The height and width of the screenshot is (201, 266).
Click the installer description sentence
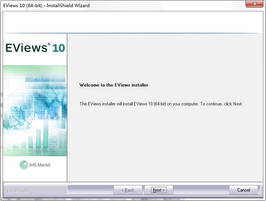click(160, 104)
